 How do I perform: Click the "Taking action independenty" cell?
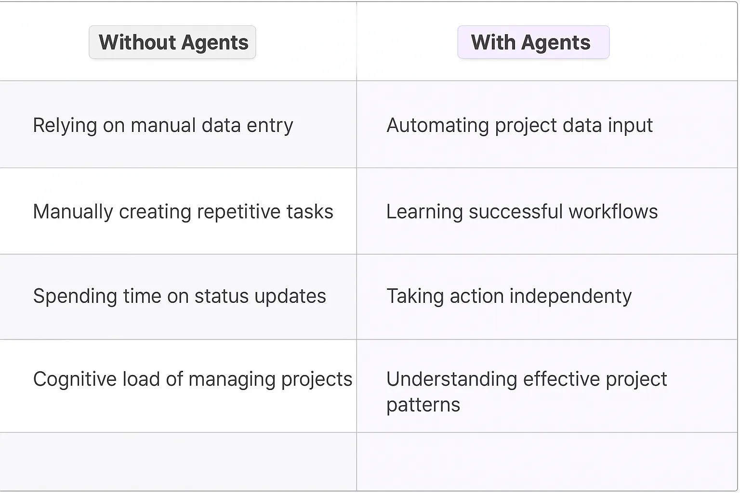coord(509,296)
